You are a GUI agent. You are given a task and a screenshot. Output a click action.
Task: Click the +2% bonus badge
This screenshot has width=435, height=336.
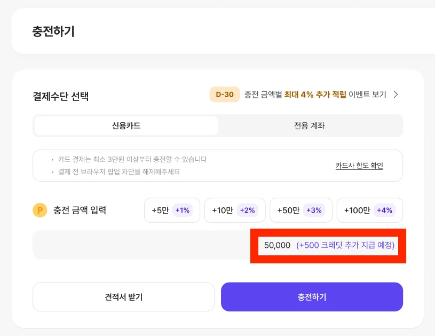248,210
